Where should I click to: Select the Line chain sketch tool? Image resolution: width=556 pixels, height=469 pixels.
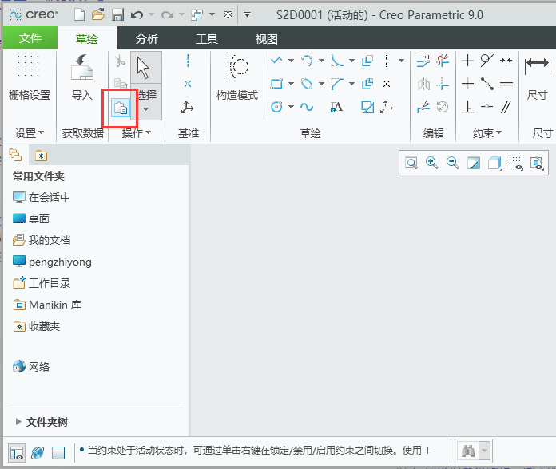[276, 61]
